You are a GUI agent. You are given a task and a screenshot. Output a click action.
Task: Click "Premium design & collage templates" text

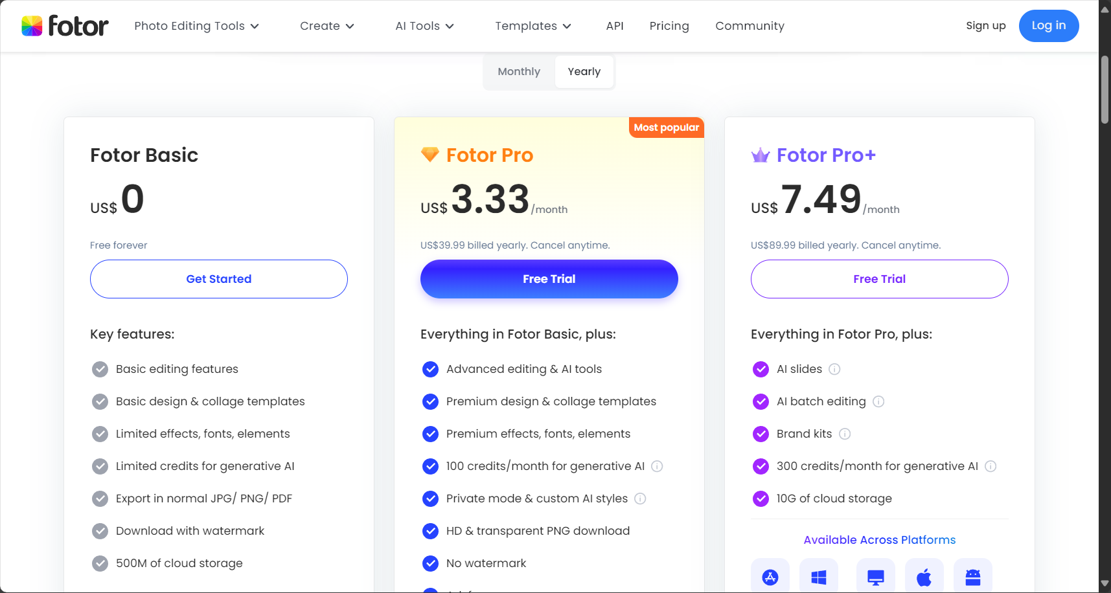[551, 401]
